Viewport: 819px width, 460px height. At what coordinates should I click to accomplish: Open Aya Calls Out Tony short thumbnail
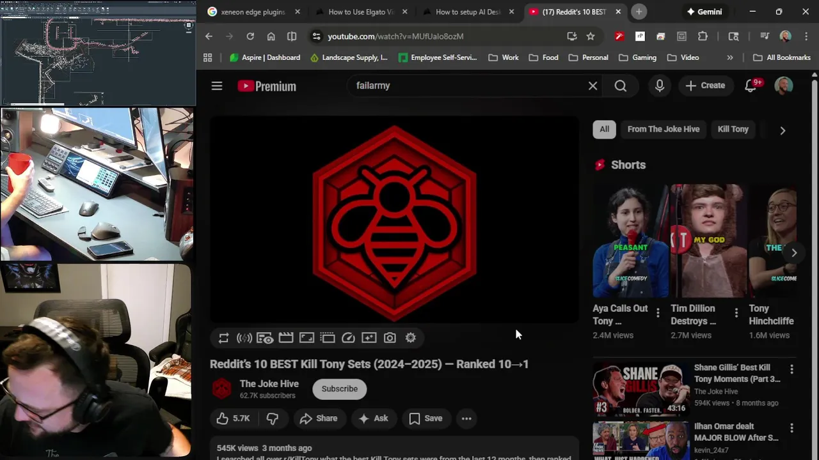pos(630,241)
